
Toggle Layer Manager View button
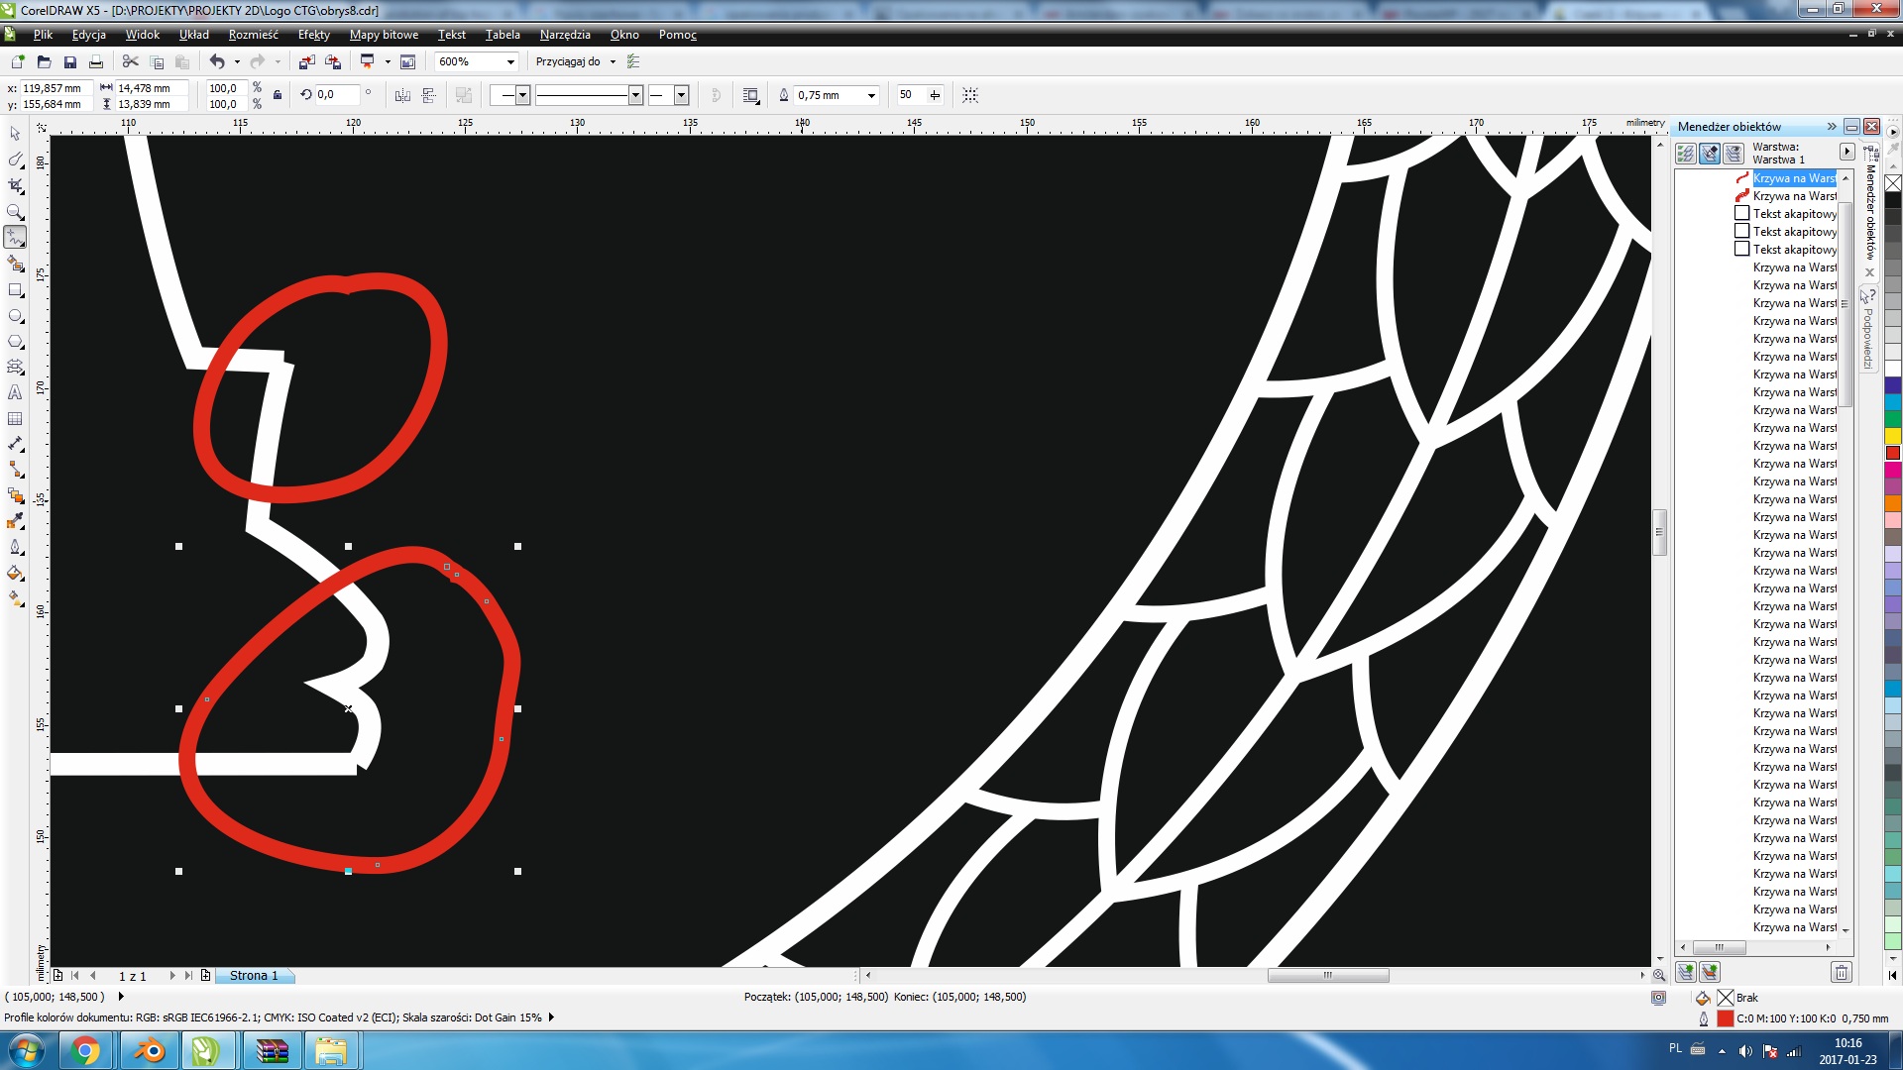click(1734, 154)
